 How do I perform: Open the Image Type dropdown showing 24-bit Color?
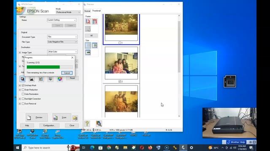(x=62, y=52)
